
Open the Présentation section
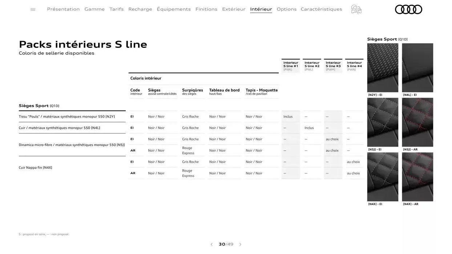point(63,9)
